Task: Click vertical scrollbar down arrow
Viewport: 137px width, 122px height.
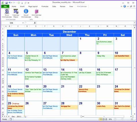Action: point(135,114)
